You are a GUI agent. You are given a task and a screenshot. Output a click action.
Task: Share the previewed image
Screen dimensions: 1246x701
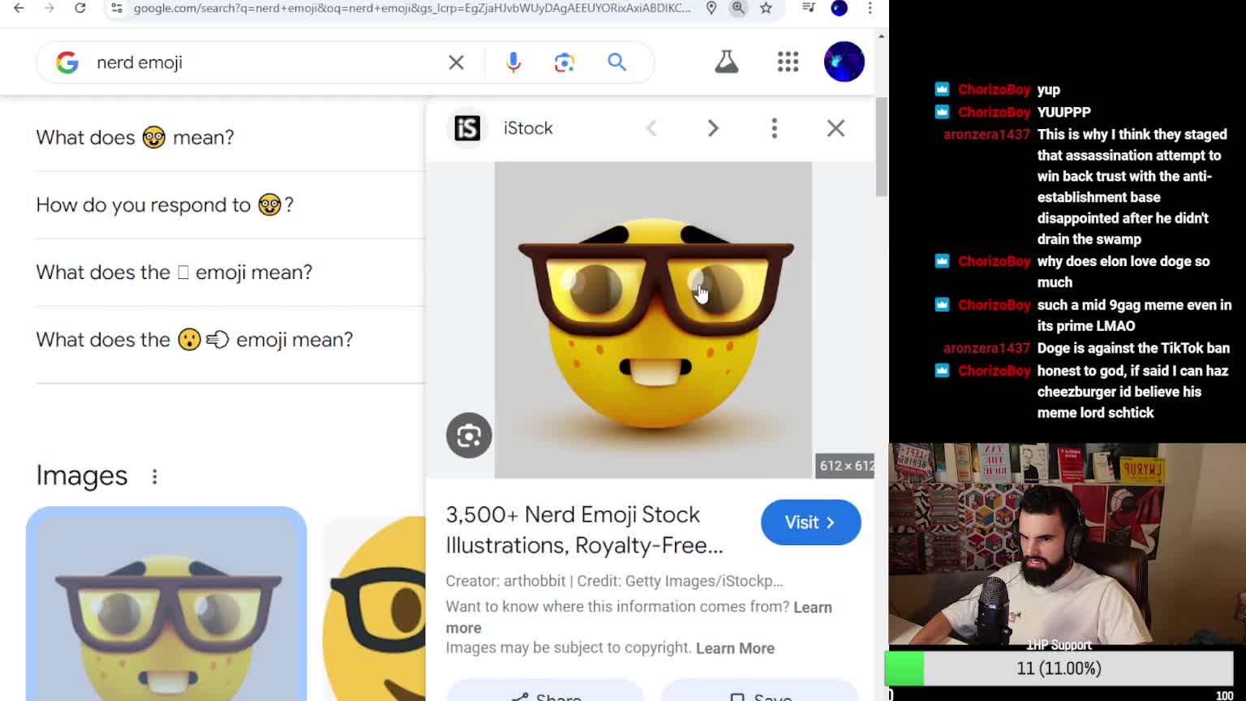pyautogui.click(x=545, y=692)
